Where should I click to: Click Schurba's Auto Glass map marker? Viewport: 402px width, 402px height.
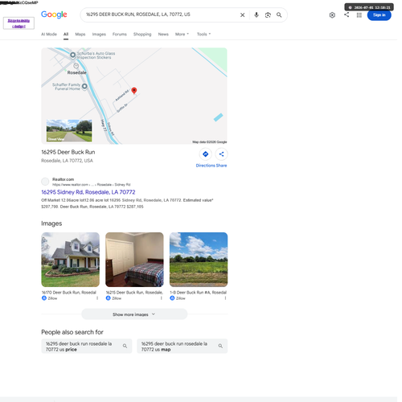72,55
